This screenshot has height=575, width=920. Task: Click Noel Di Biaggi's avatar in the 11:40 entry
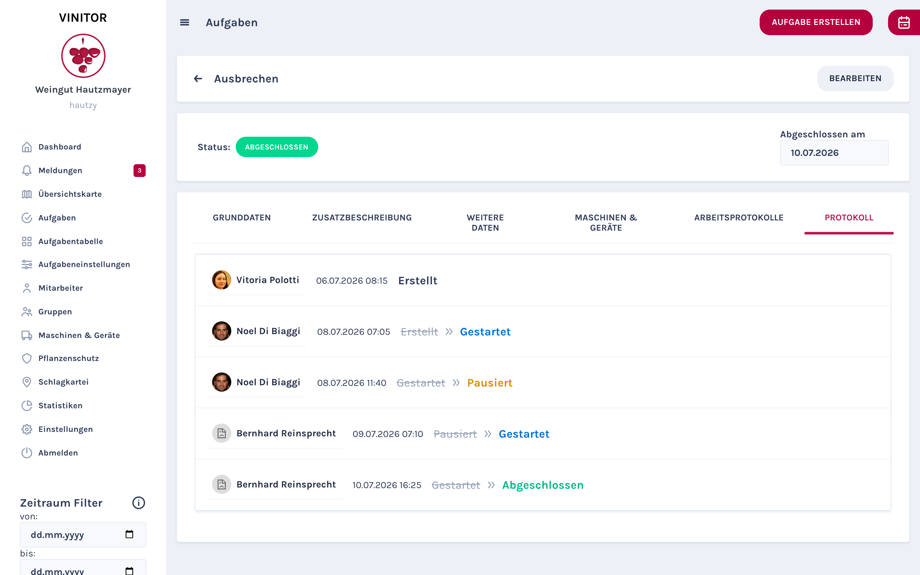(222, 382)
